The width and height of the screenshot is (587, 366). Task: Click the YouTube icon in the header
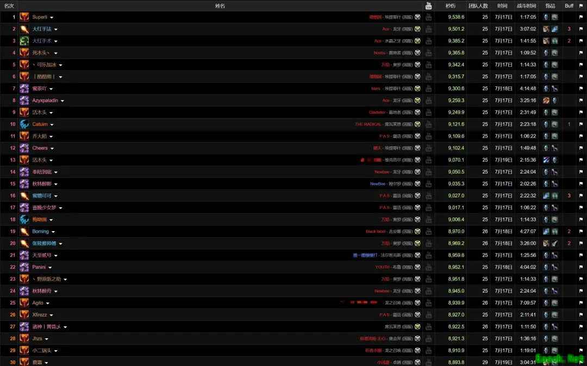[429, 5]
